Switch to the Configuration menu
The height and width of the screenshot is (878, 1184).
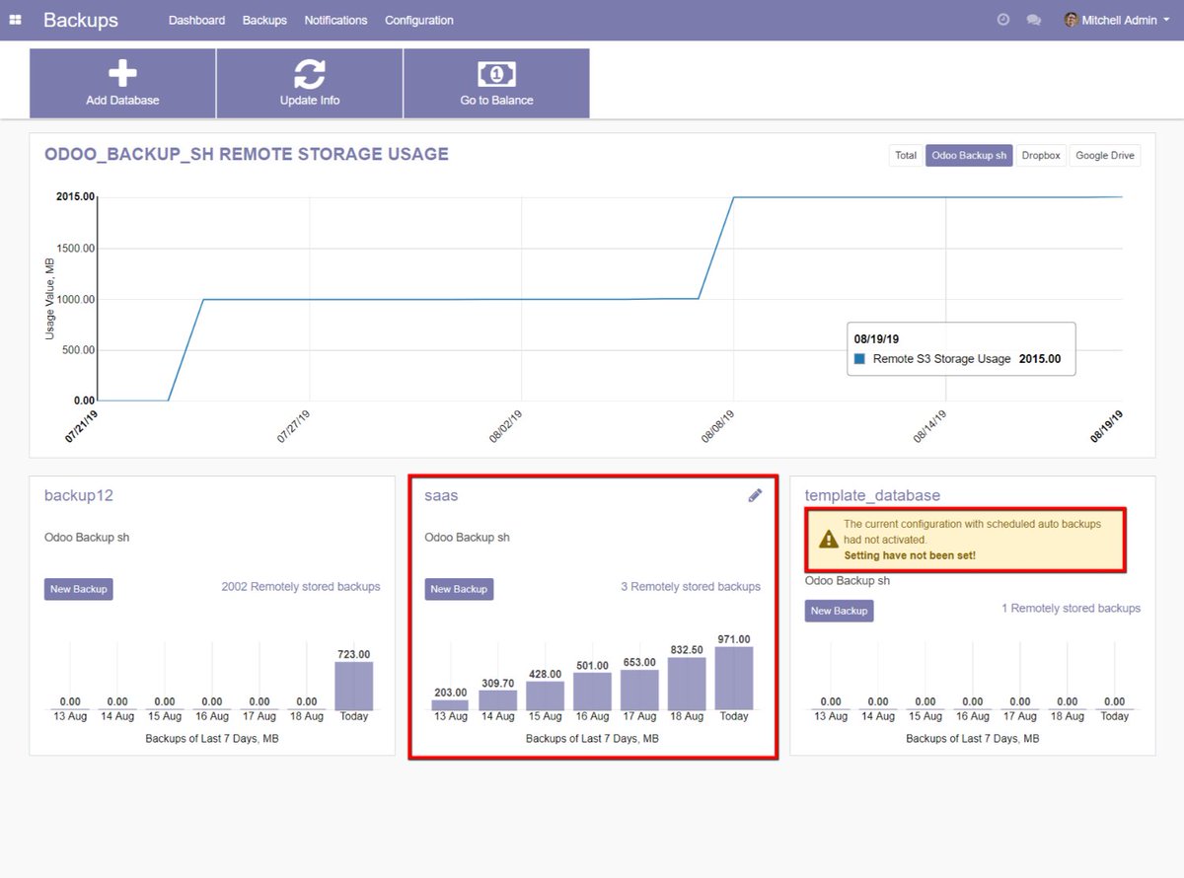(x=418, y=20)
